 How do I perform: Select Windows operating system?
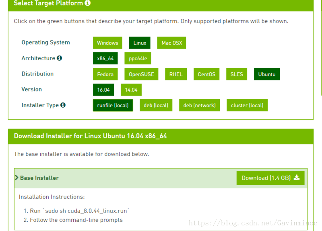107,43
